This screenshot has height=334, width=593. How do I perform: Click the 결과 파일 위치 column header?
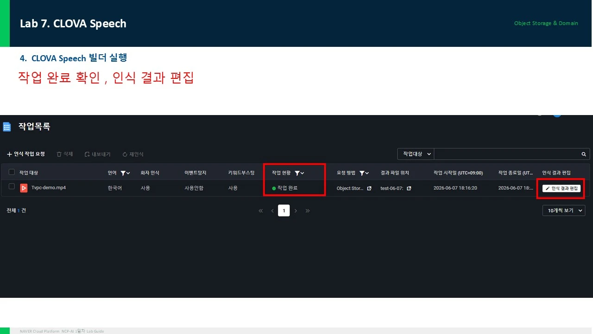pyautogui.click(x=395, y=173)
